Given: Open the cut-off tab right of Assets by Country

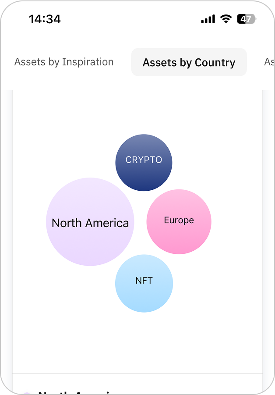Looking at the screenshot, I should tap(269, 62).
